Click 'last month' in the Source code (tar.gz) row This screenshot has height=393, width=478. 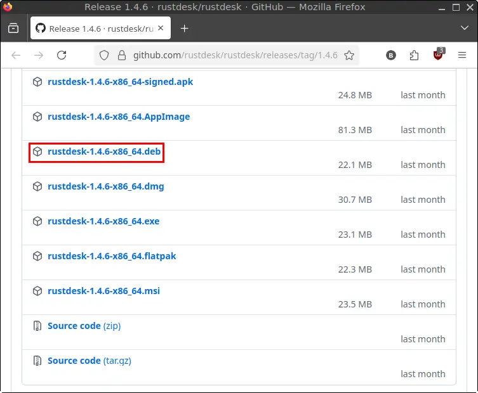pyautogui.click(x=423, y=374)
